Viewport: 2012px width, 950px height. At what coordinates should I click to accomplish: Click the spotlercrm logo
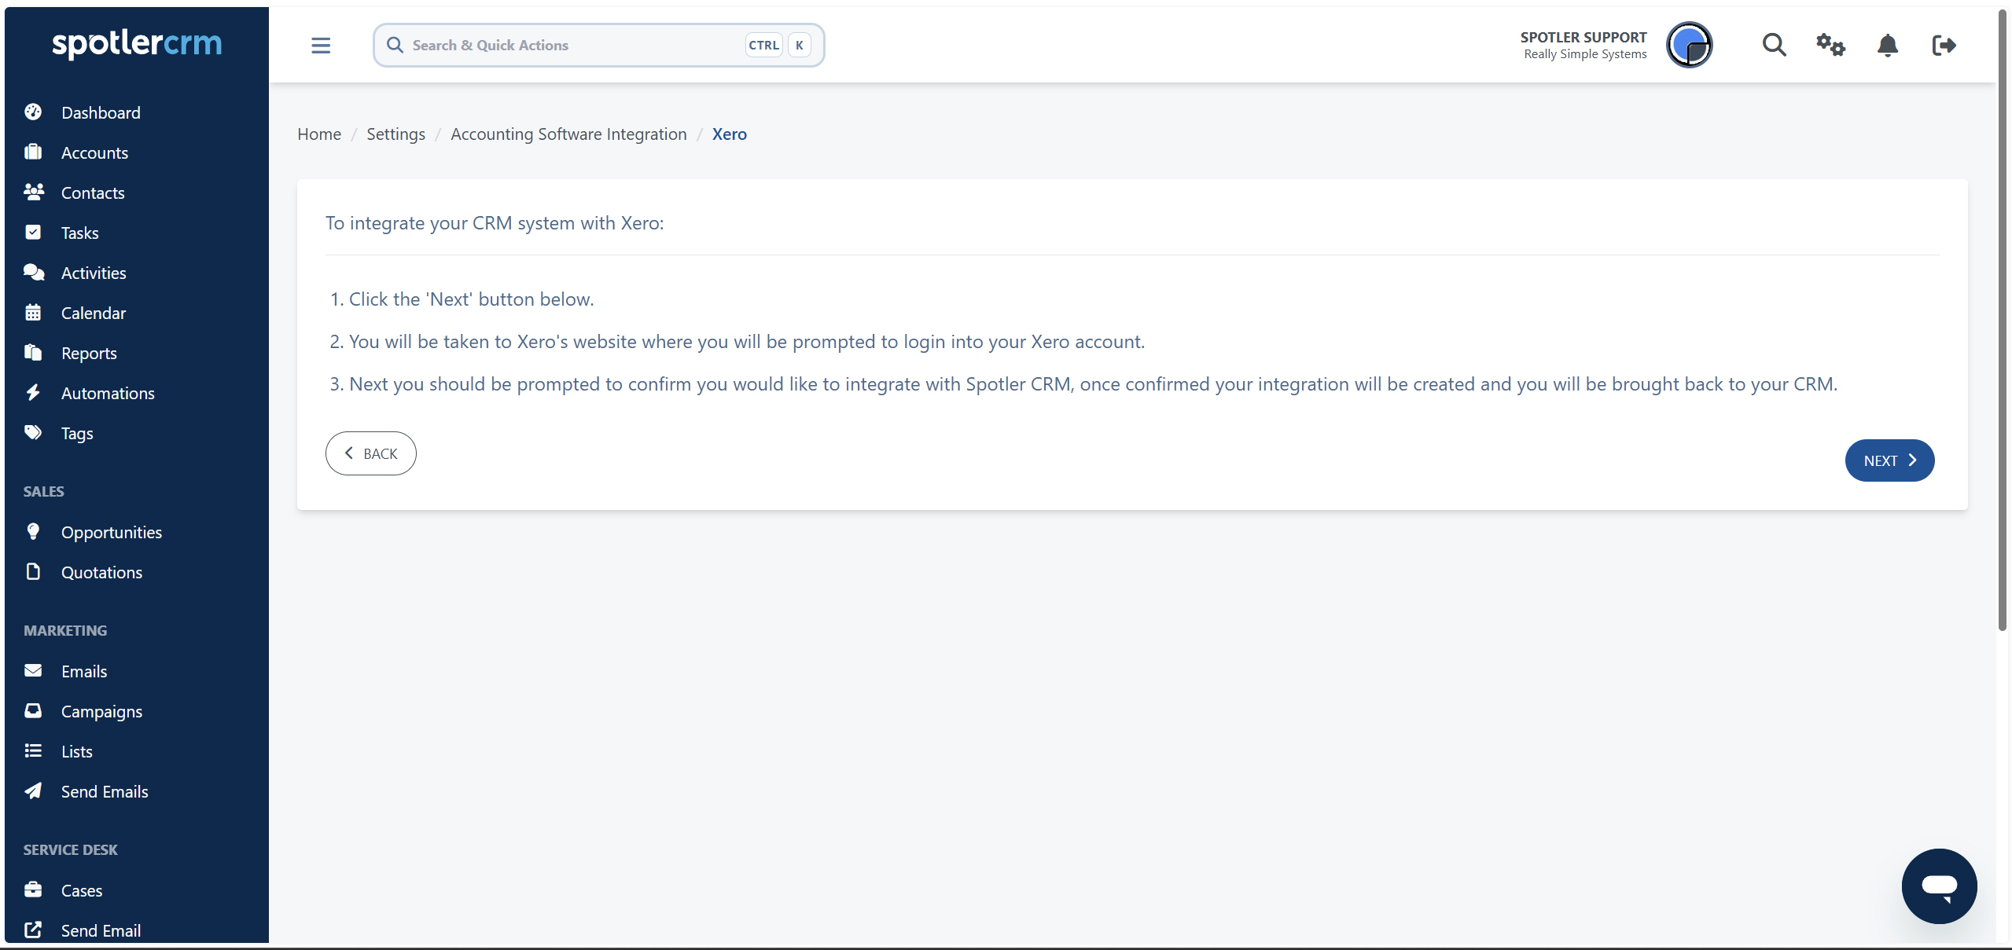click(x=137, y=43)
